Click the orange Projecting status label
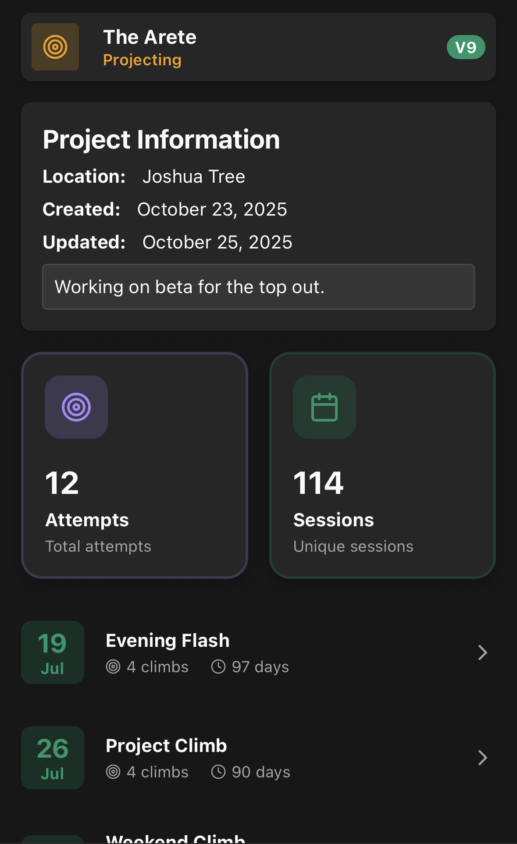The height and width of the screenshot is (844, 517). click(x=142, y=60)
